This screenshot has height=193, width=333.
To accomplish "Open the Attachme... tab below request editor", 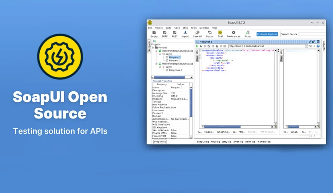I will click(223, 132).
